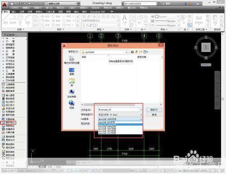
Task: Click 插入图框 command in sidebar
Action: [x=9, y=95]
